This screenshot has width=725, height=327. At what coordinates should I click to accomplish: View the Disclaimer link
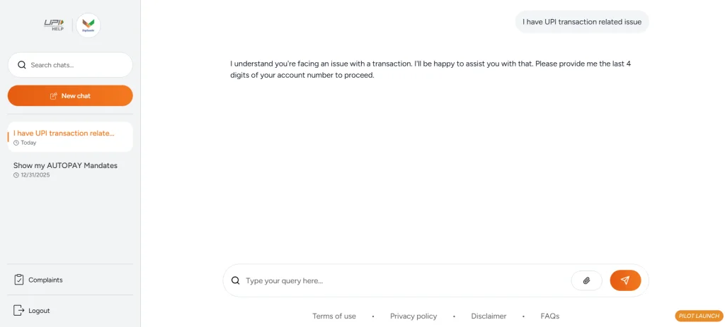click(x=489, y=316)
